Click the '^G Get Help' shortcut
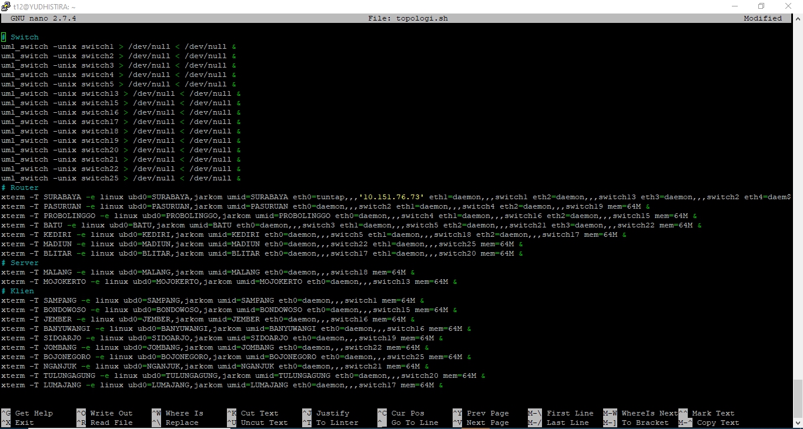The image size is (803, 429). pyautogui.click(x=27, y=413)
